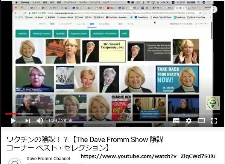Select the first green suggestion chip
225x164 pixels.
pyautogui.click(x=22, y=34)
